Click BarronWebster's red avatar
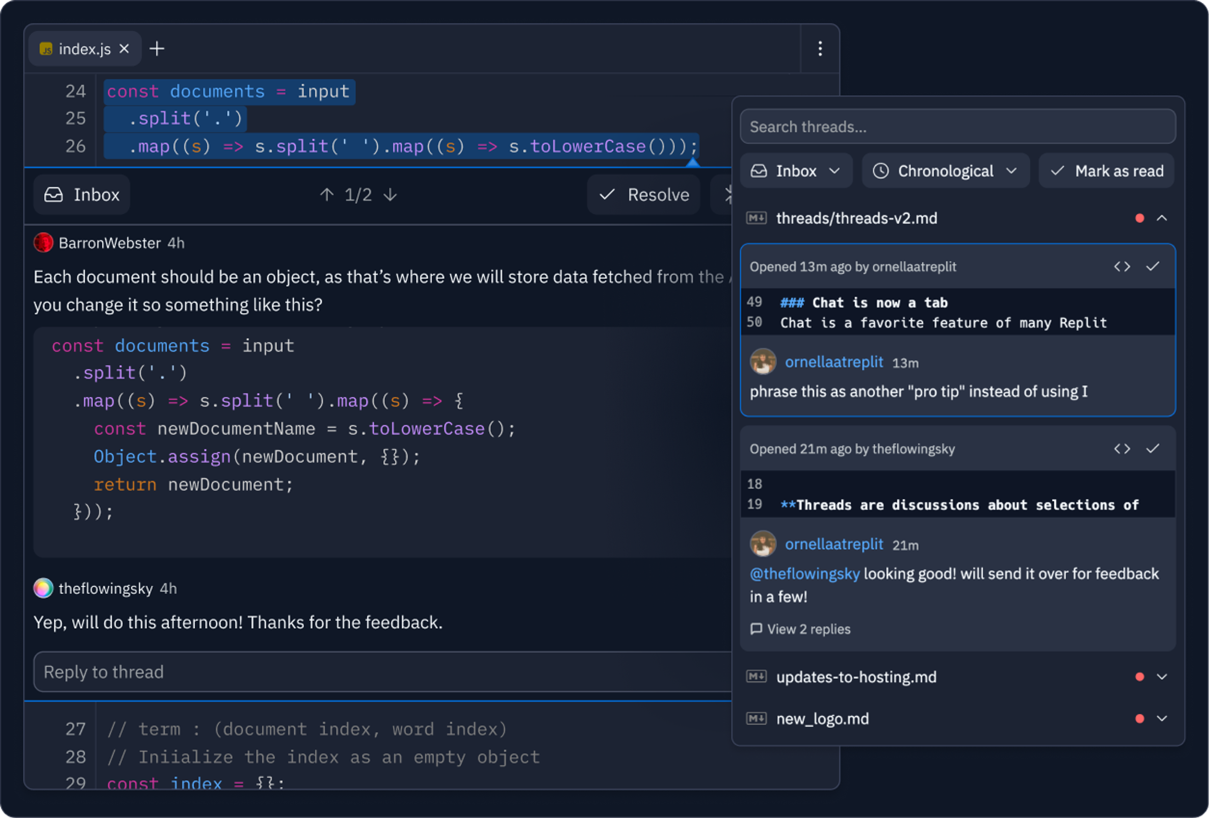Viewport: 1209px width, 818px height. point(43,242)
